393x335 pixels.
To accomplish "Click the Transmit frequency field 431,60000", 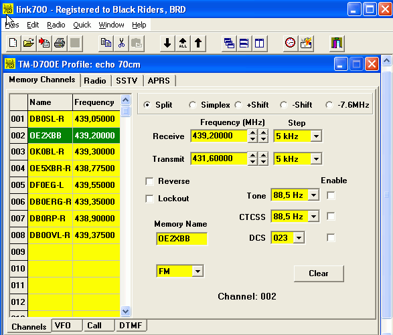I will 219,158.
